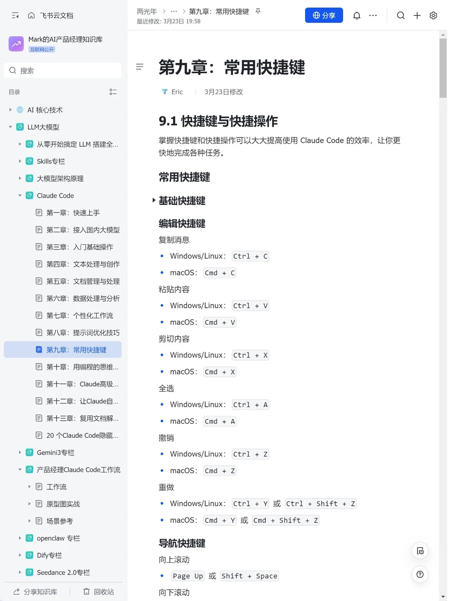Click the pin icon next to breadcrumb title
Screen dimensions: 449x601
(258, 11)
